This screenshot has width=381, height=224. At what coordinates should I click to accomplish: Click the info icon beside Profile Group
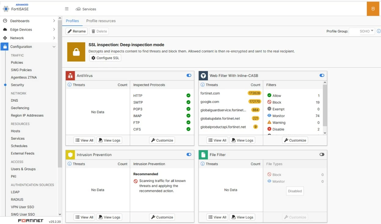coord(379,31)
